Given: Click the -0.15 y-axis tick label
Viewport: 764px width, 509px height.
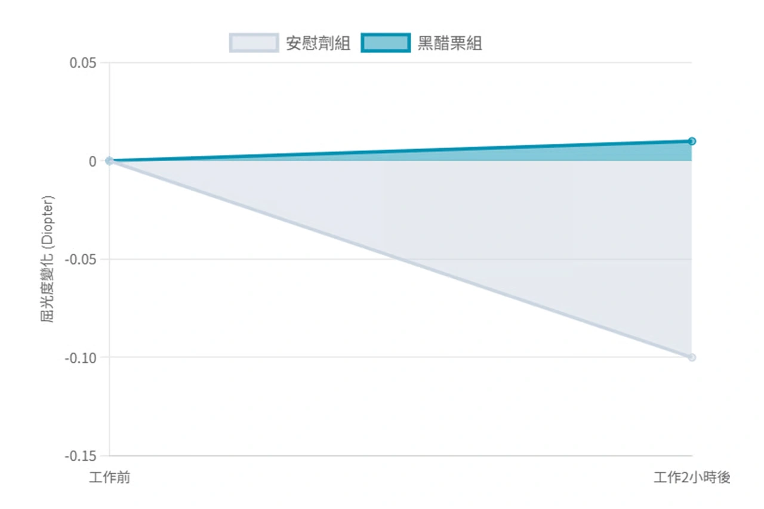Looking at the screenshot, I should click(x=81, y=456).
